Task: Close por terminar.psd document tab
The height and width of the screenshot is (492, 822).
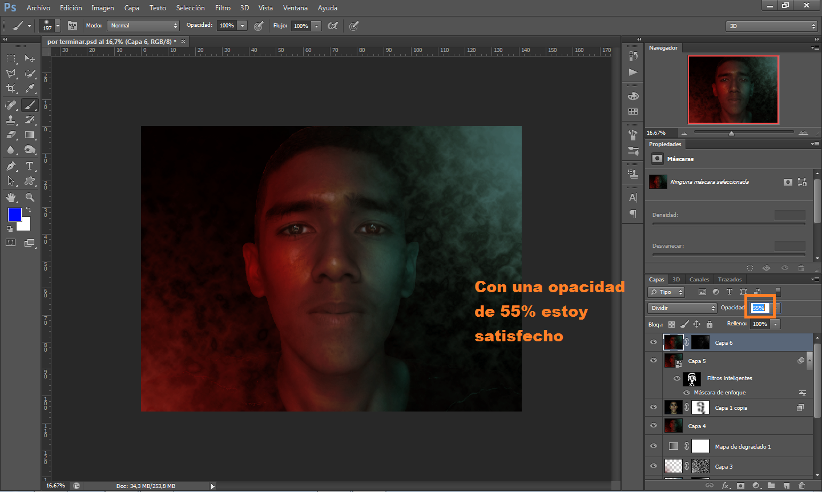Action: [x=183, y=42]
